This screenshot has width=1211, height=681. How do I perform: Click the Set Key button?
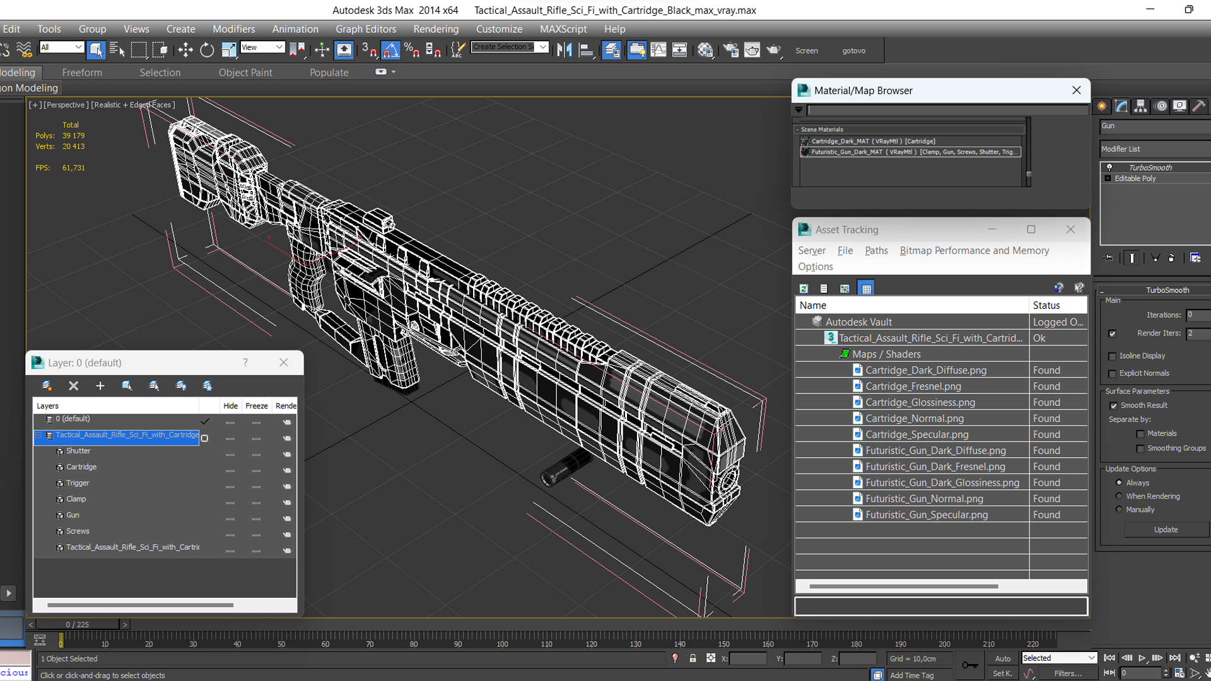(1002, 673)
